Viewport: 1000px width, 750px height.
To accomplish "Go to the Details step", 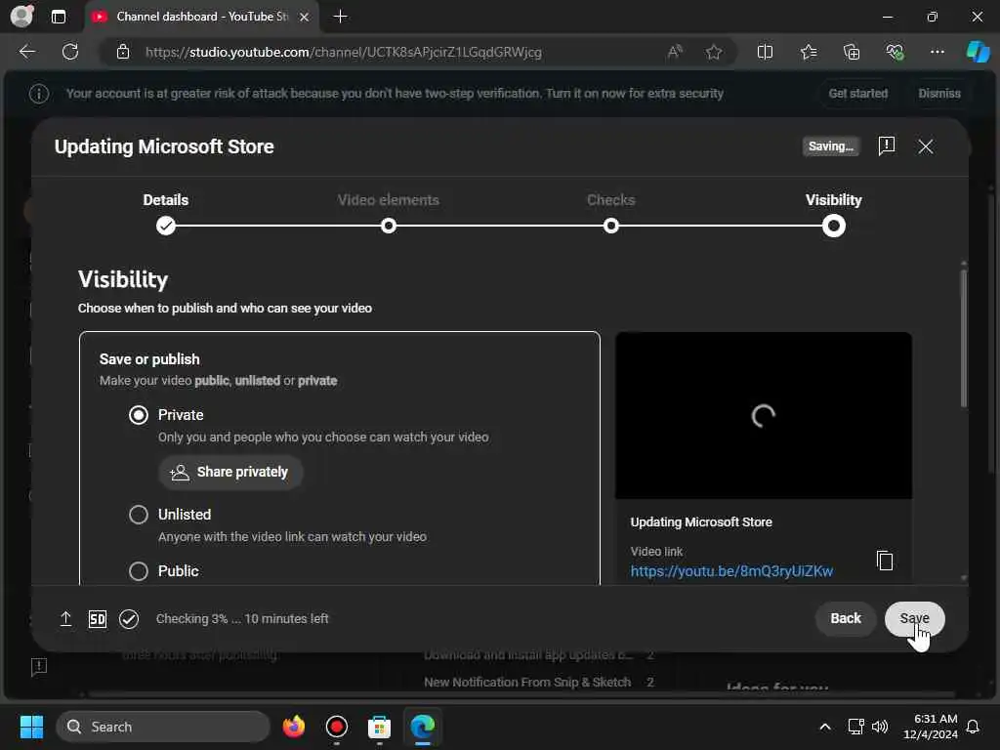I will point(166,200).
